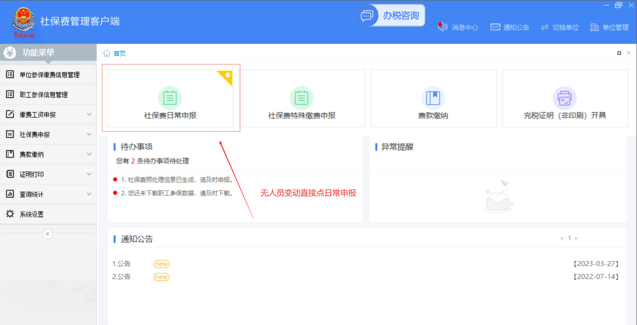The width and height of the screenshot is (637, 325).
Task: Open 社保费日常申报 tile icon
Action: click(x=170, y=98)
